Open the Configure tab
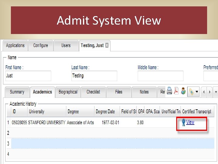The width and height of the screenshot is (218, 164). 41,46
